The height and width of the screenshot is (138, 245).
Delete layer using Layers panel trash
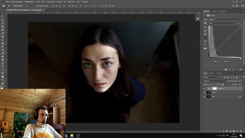pos(241,131)
